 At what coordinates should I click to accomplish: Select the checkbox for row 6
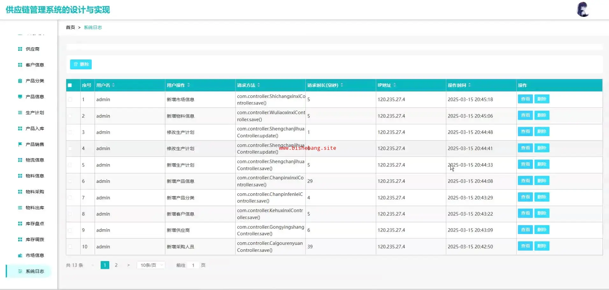[70, 181]
